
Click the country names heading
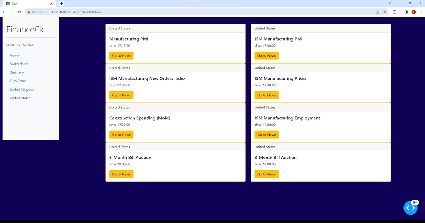(x=20, y=45)
